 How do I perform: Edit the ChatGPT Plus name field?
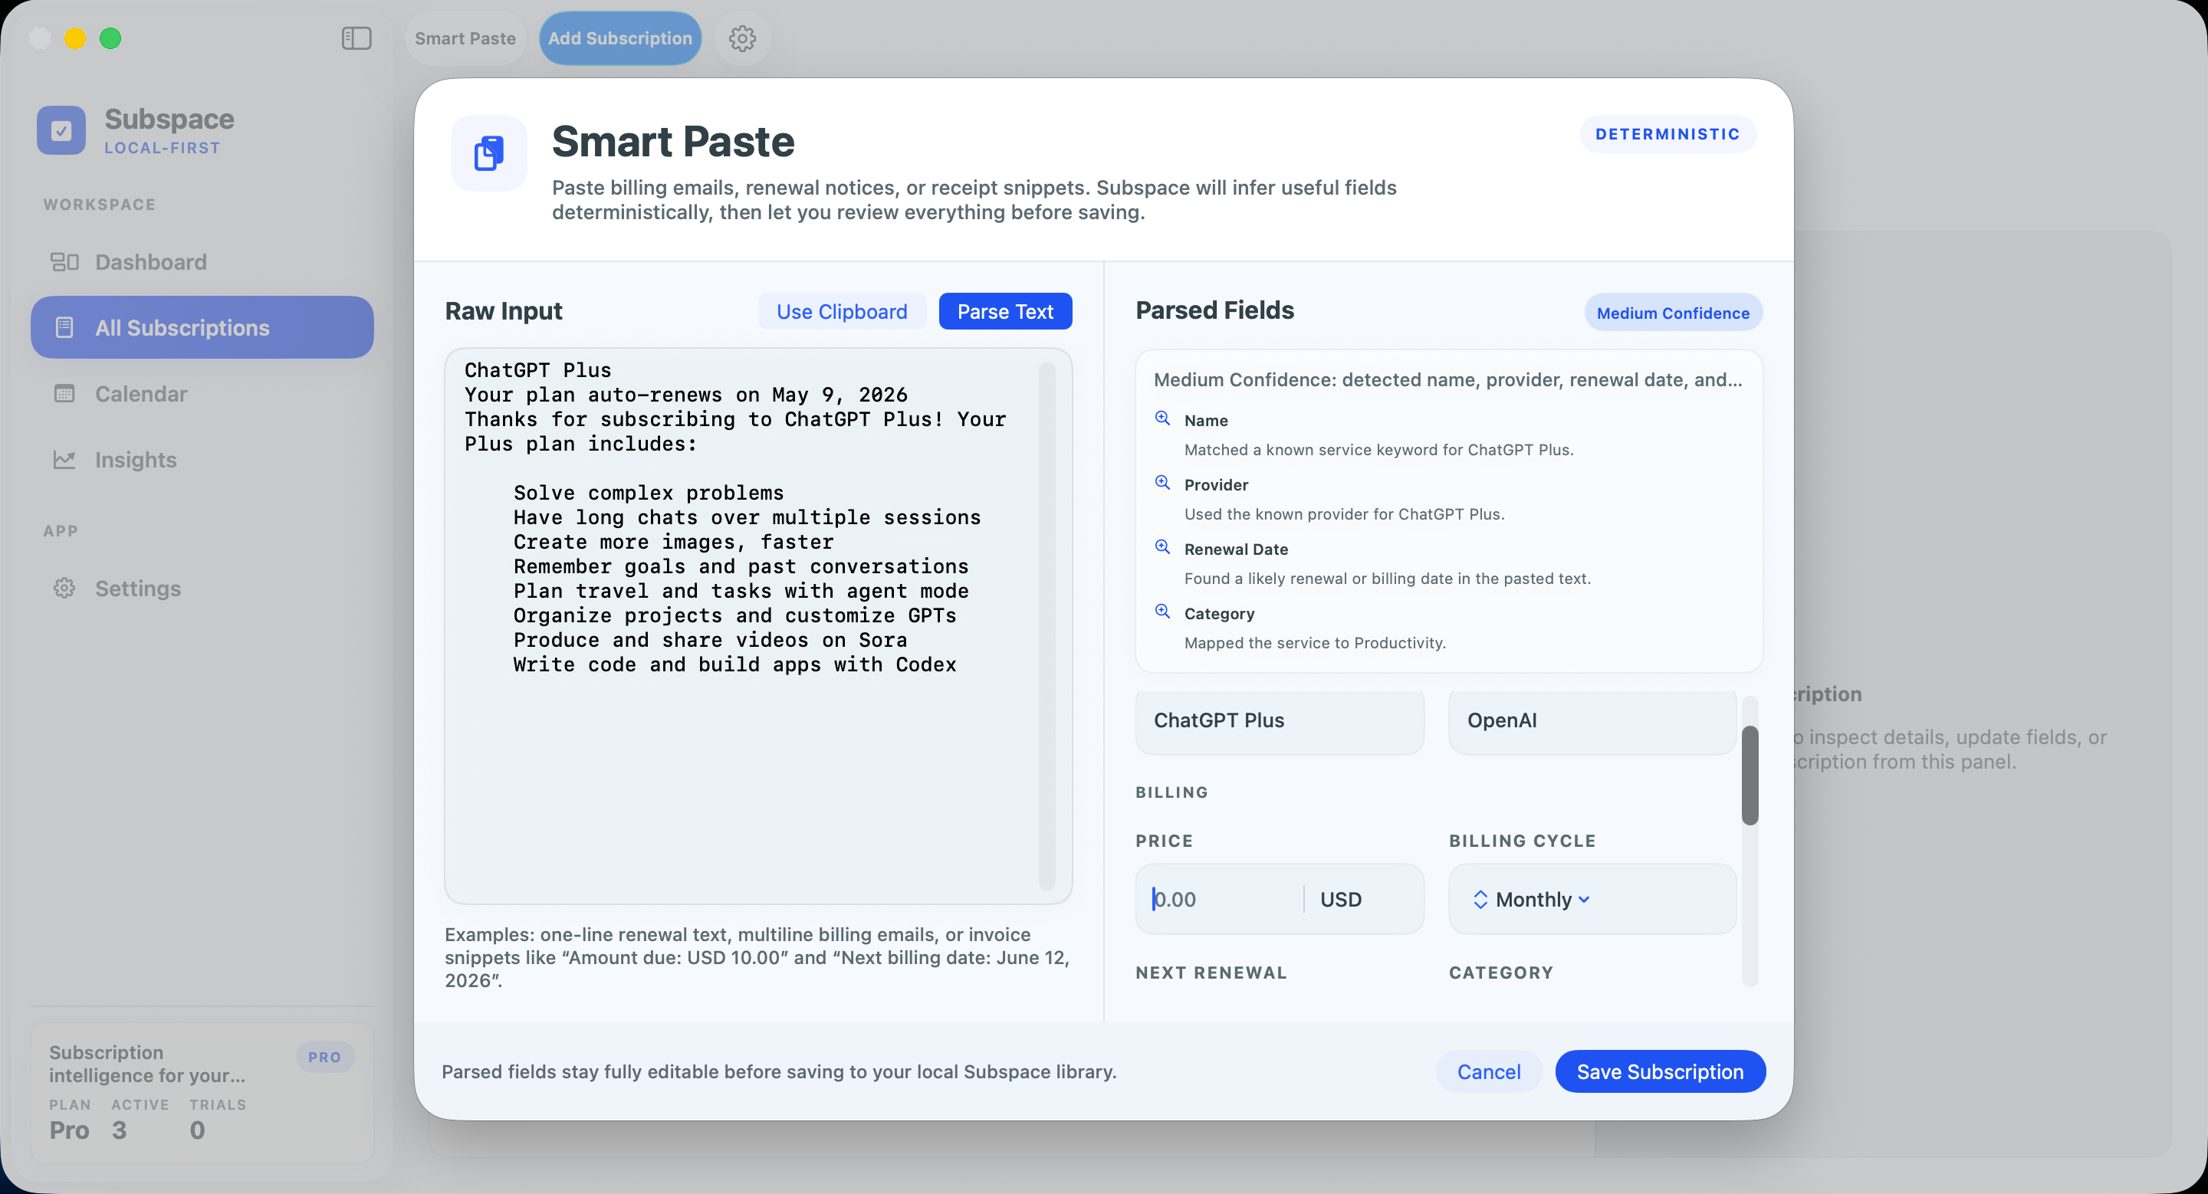[x=1278, y=721]
